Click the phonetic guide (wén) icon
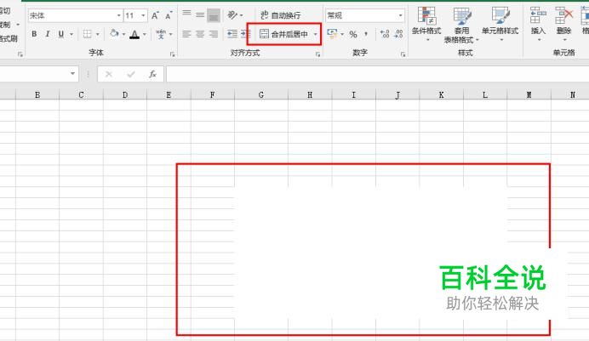589x341 pixels. point(161,34)
